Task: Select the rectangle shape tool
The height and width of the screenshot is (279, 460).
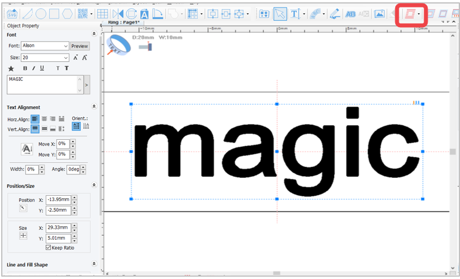Action: tap(54, 14)
